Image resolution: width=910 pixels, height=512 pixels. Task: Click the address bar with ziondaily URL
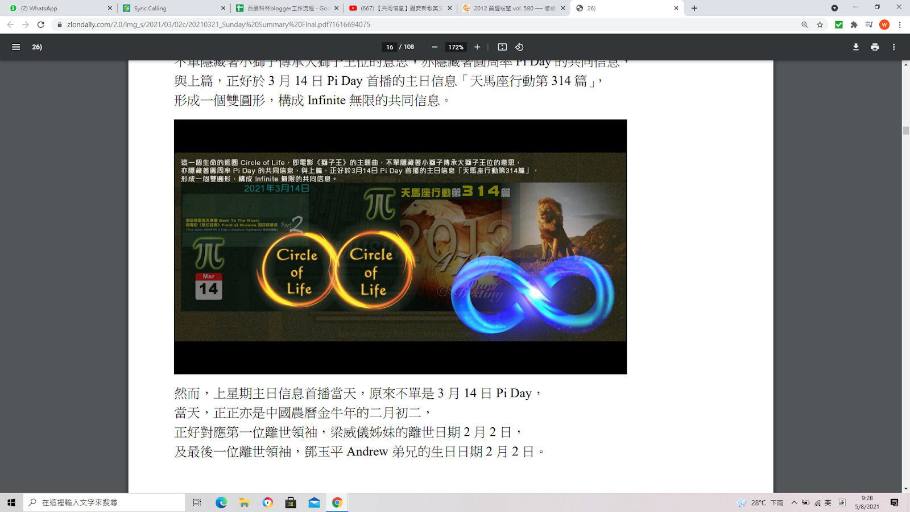(x=427, y=24)
